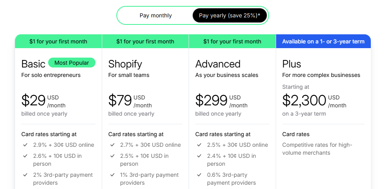This screenshot has width=385, height=189.
Task: Click the blue 1- or 3-year term banner
Action: [x=323, y=41]
